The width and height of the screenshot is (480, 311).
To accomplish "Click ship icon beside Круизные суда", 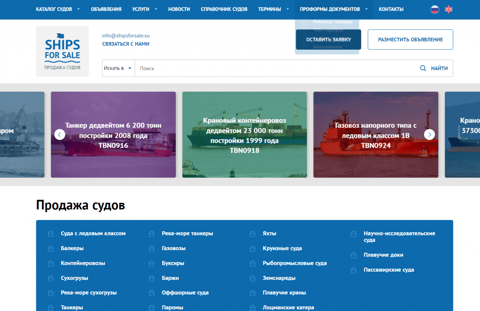I will point(253,248).
